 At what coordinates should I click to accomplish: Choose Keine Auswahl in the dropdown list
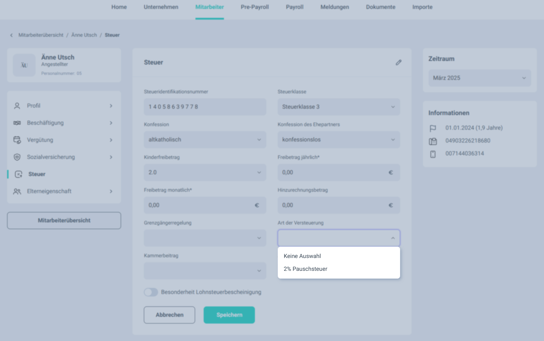[x=302, y=256]
